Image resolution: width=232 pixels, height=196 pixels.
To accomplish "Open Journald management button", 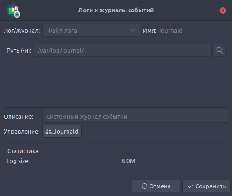I will (x=62, y=131).
